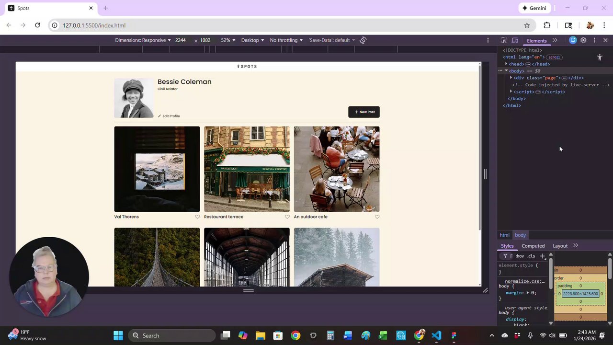This screenshot has width=613, height=345.
Task: Expand the div class page node
Action: (x=511, y=78)
